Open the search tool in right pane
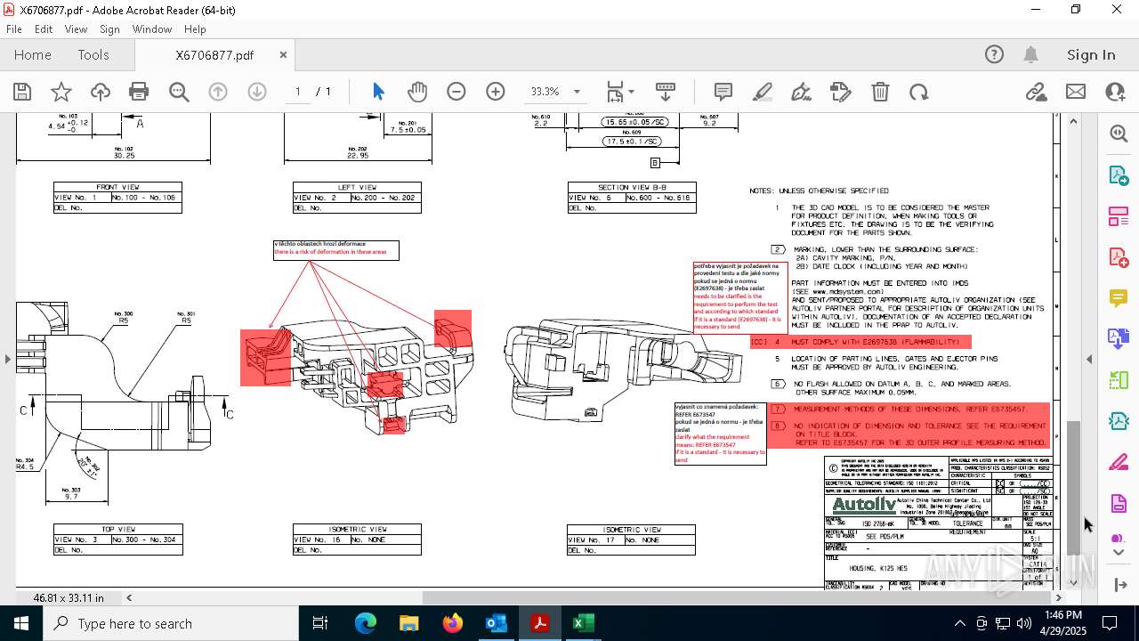Screen dimensions: 1139x641 pos(1119,134)
